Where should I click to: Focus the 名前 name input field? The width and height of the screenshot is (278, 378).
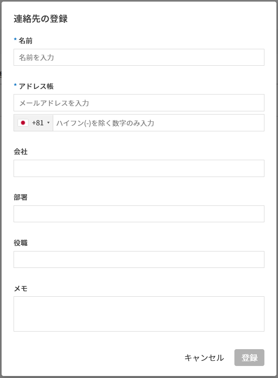[139, 57]
